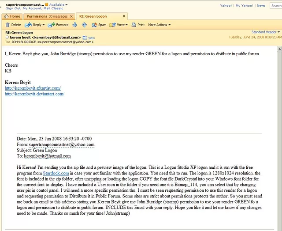Mark the message as Spam
The image size is (282, 231).
tap(100, 25)
